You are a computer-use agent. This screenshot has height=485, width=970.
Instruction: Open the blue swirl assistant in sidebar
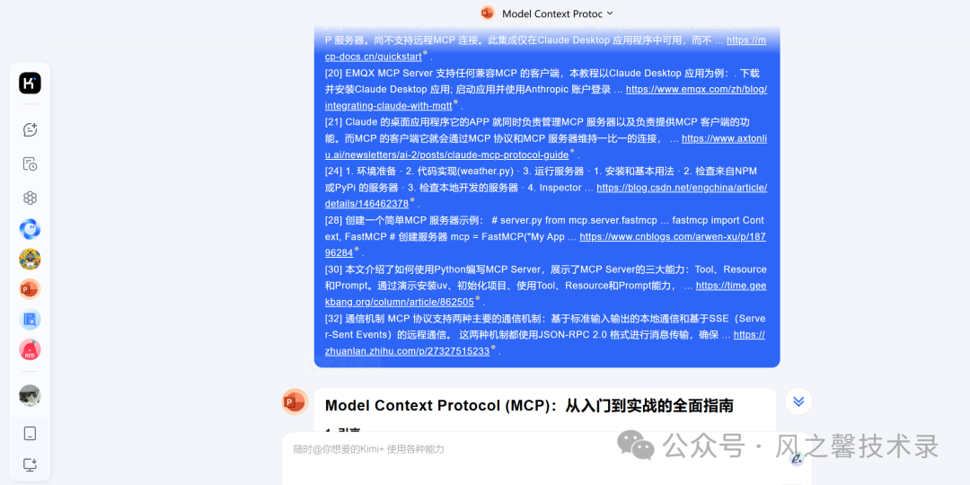point(30,229)
